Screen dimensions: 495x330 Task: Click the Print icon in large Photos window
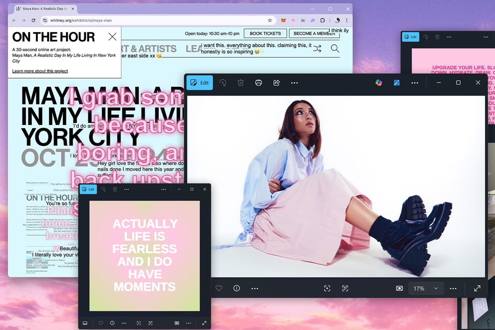pyautogui.click(x=258, y=83)
